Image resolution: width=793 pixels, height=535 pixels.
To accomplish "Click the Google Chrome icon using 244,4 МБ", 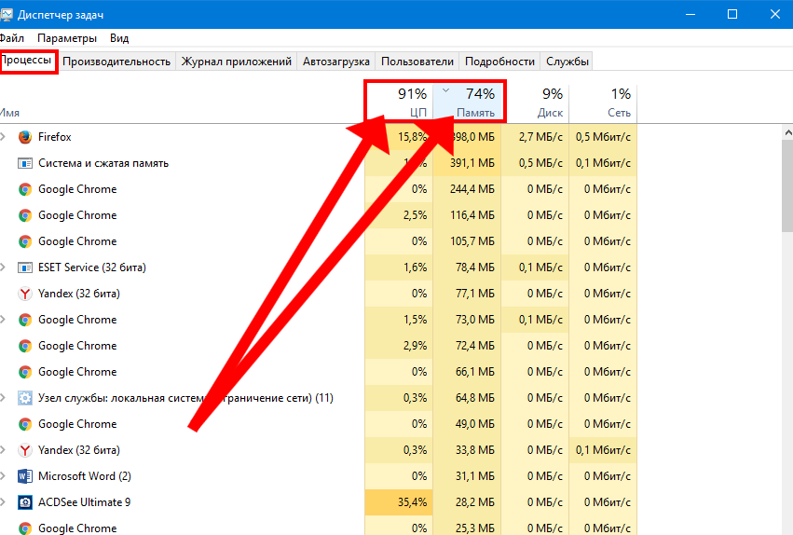I will click(x=25, y=189).
